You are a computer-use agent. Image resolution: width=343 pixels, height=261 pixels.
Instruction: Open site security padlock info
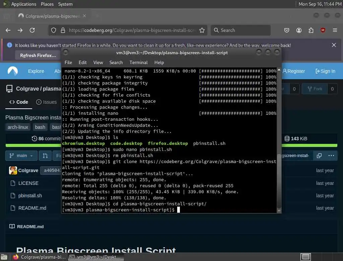[63, 30]
